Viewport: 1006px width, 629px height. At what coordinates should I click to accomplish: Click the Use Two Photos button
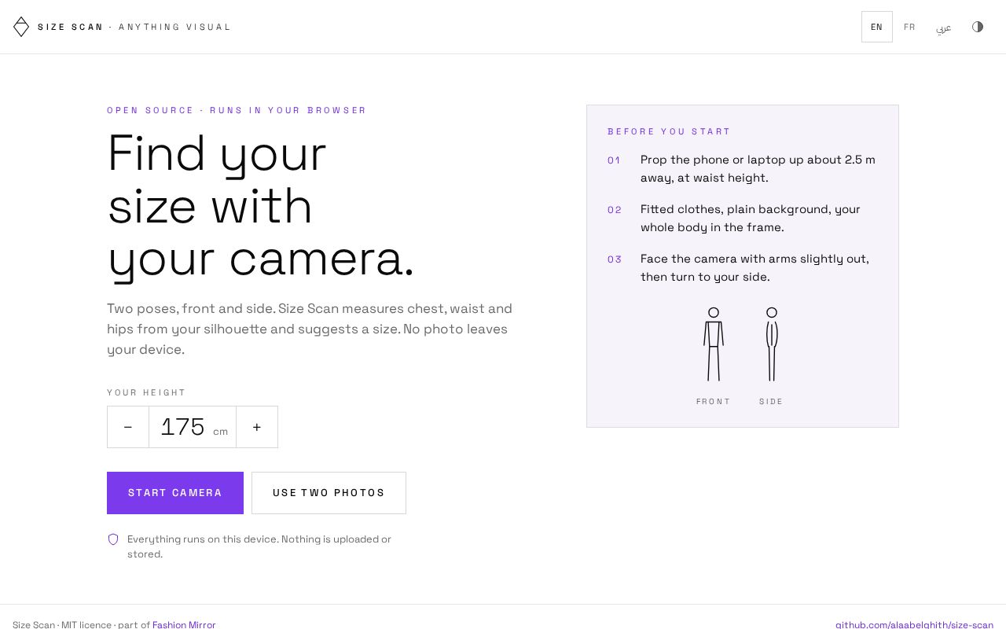329,493
